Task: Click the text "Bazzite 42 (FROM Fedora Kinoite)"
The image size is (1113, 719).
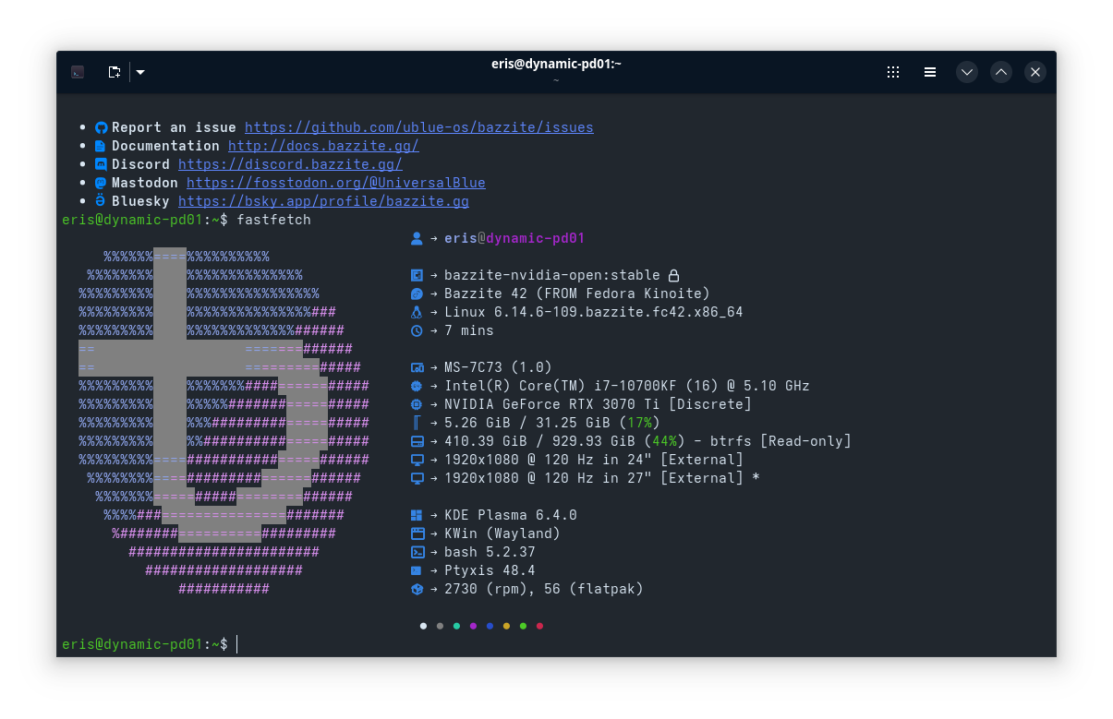Action: tap(576, 294)
